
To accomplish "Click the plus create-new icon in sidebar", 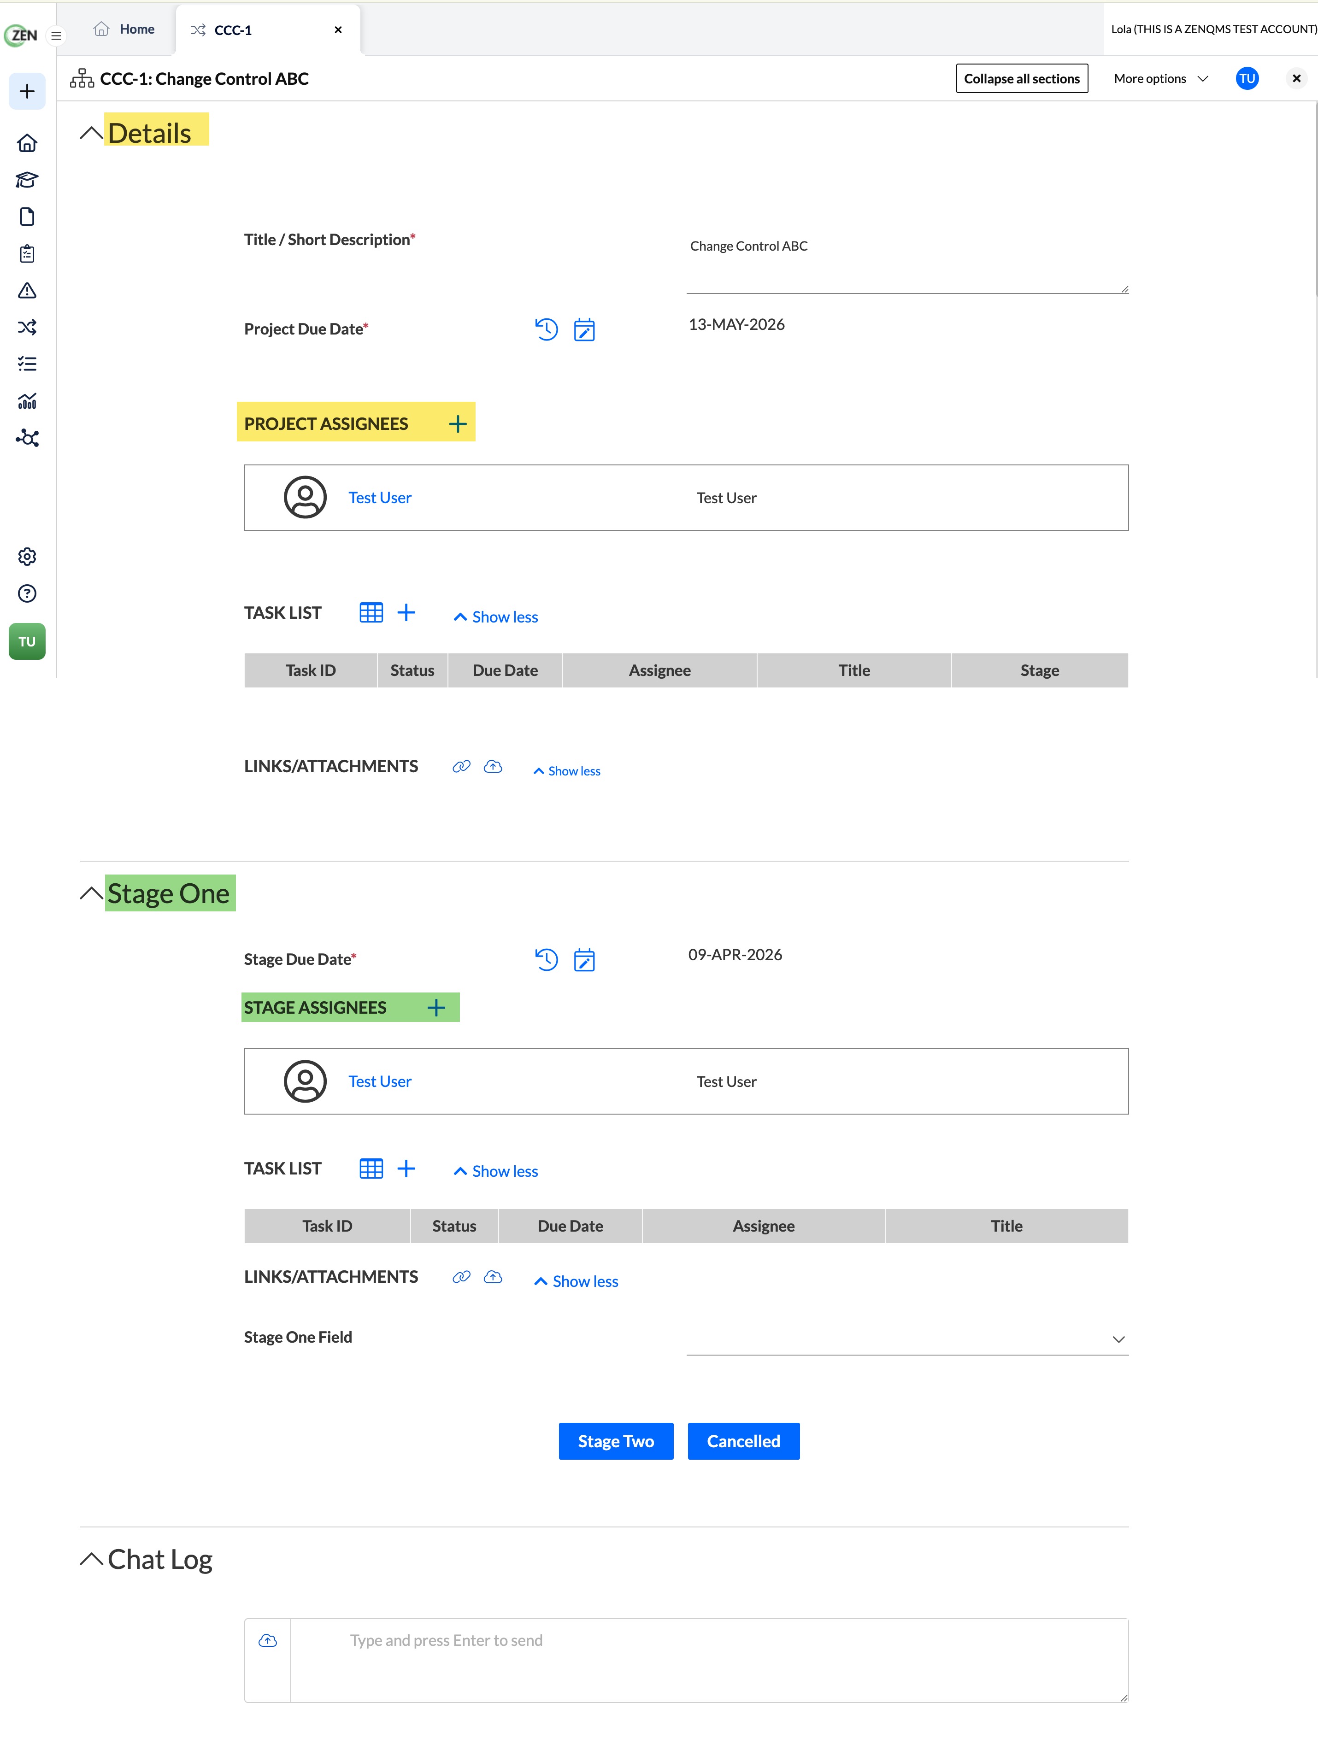I will [27, 91].
